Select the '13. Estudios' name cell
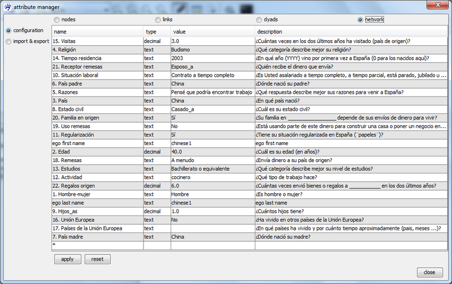 97,168
